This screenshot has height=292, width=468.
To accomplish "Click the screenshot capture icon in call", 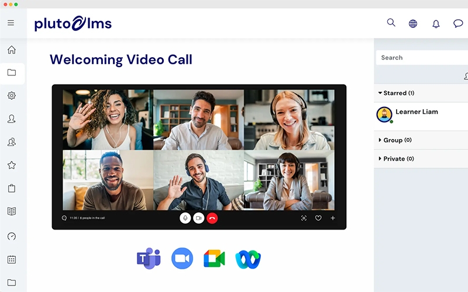I will [x=304, y=218].
